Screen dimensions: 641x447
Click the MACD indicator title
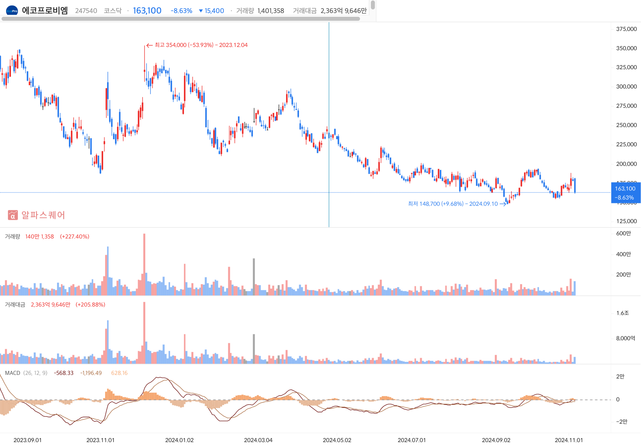[12, 373]
